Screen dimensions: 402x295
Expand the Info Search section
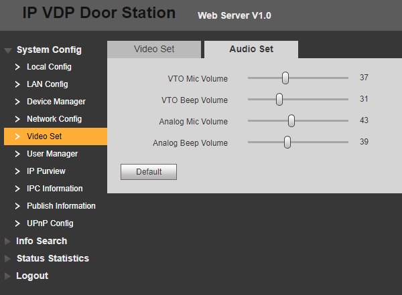41,241
